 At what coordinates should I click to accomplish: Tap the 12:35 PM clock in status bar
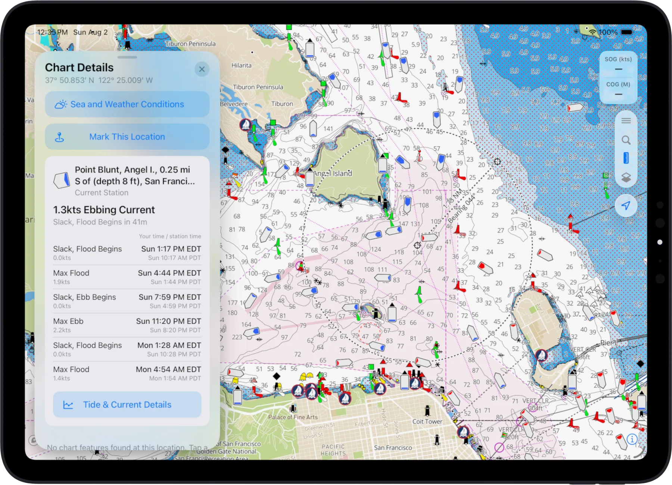point(53,32)
